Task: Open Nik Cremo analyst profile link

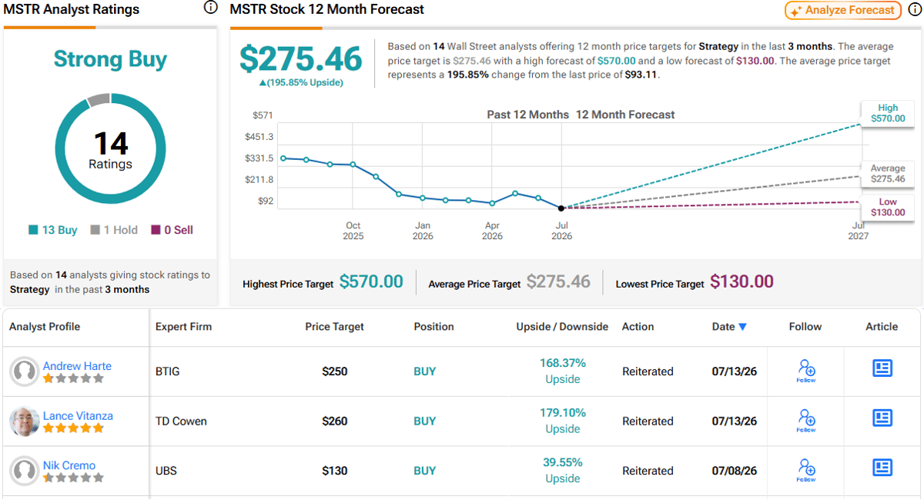Action: click(x=69, y=465)
